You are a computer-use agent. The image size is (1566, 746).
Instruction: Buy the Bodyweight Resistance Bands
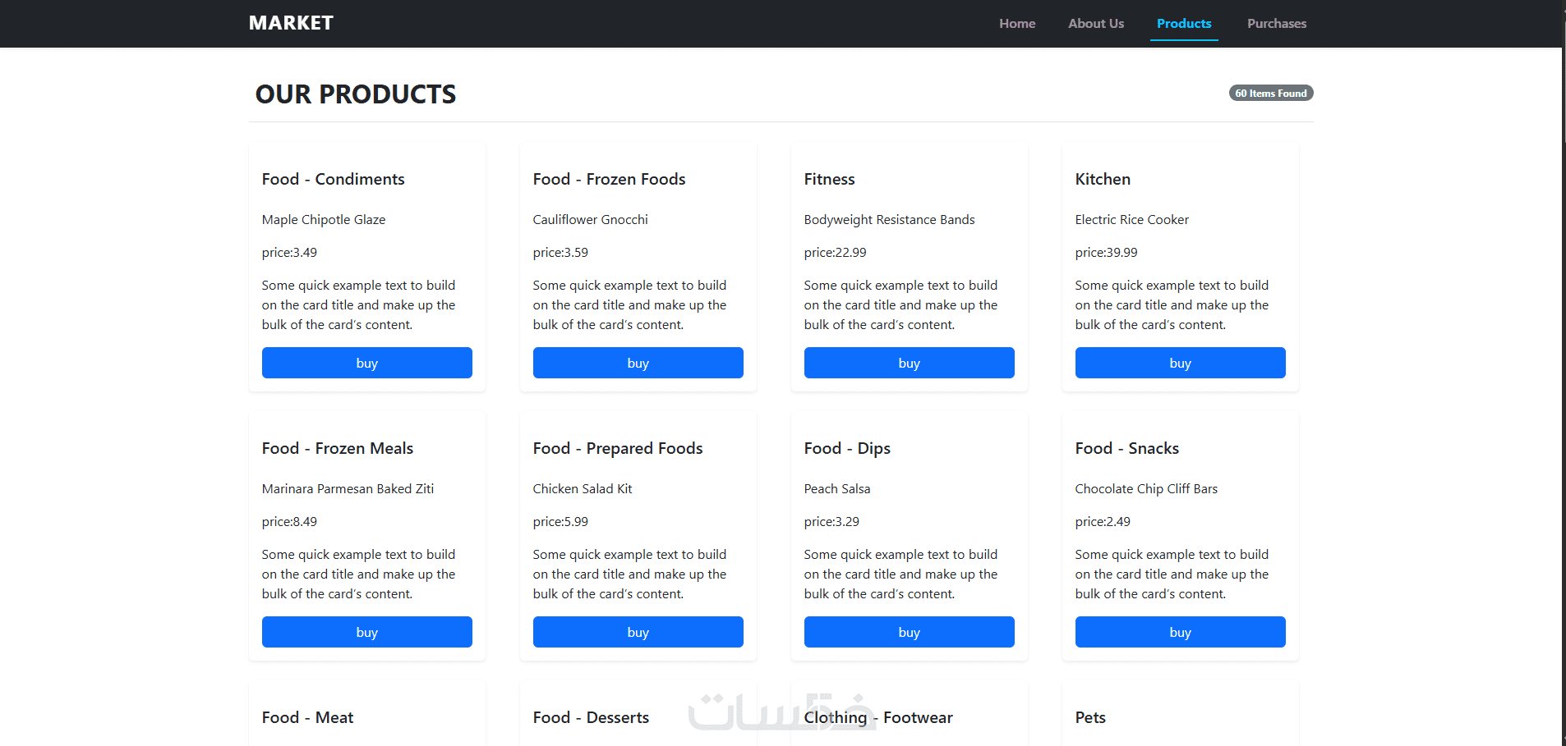[x=909, y=363]
